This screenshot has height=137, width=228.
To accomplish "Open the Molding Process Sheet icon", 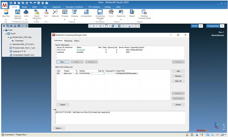I will pos(144,12).
